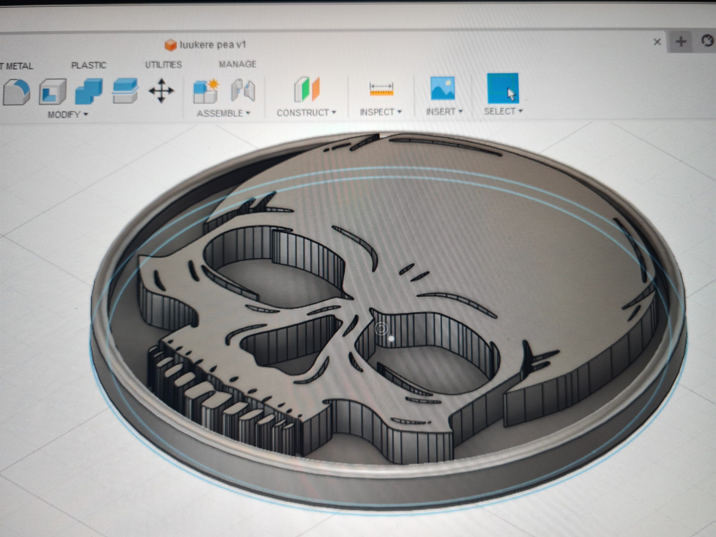Activate the Shell tool icon

[x=53, y=92]
